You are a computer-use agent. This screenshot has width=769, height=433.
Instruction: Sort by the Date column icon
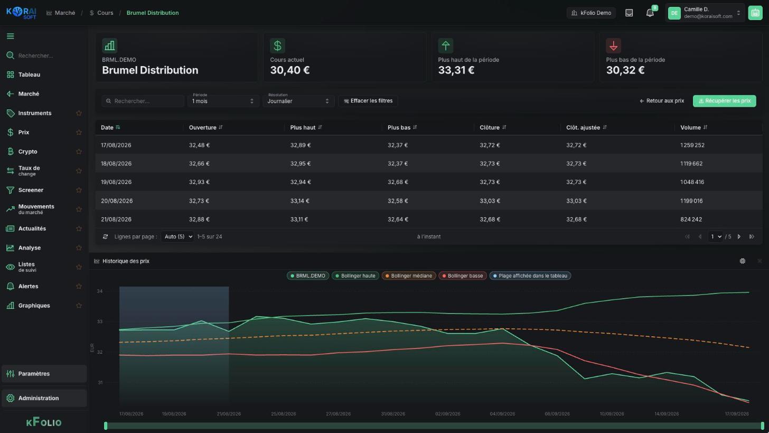[118, 127]
